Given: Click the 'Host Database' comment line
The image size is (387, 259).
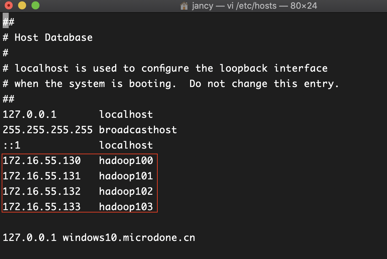Looking at the screenshot, I should tap(47, 37).
